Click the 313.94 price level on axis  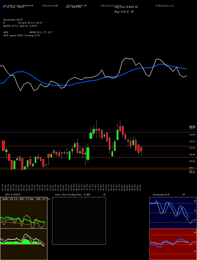coord(192,148)
